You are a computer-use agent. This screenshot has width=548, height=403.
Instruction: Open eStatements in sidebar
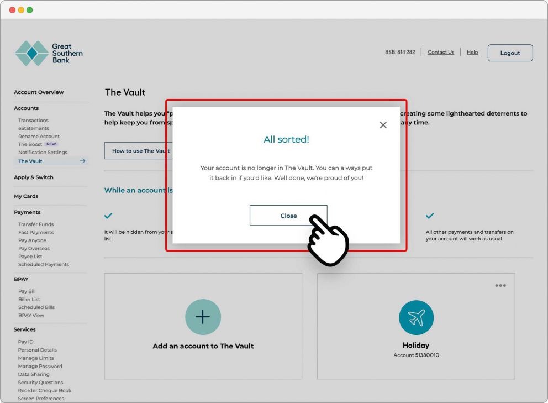[34, 128]
